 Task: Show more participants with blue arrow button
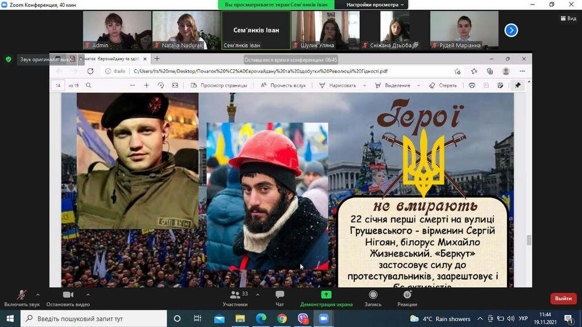(x=511, y=31)
